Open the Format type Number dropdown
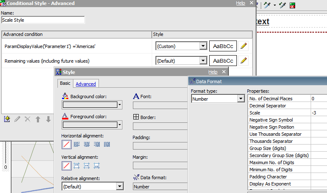327x193 pixels. [x=241, y=99]
